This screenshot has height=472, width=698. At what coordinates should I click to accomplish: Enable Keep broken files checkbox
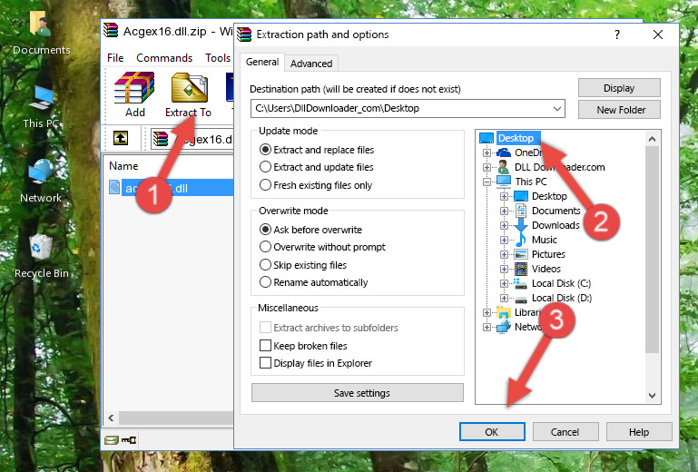265,346
